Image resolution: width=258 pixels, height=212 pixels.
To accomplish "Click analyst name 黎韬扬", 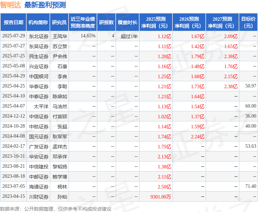I will pos(60,167).
